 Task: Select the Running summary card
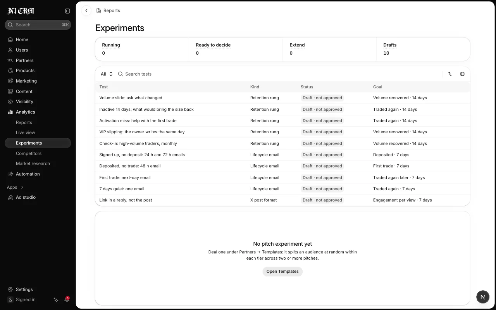tap(142, 49)
